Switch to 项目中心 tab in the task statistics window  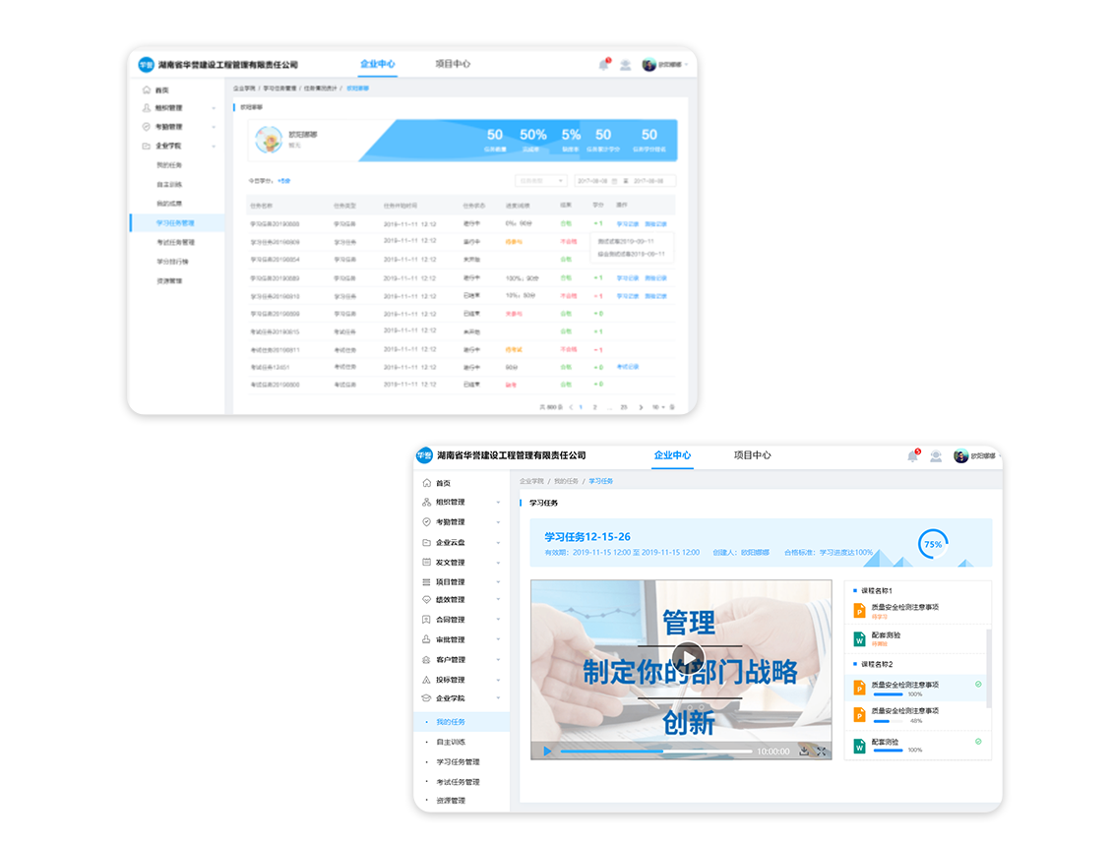[453, 64]
